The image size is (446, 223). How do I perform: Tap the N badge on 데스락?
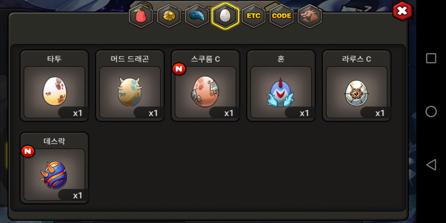[28, 151]
